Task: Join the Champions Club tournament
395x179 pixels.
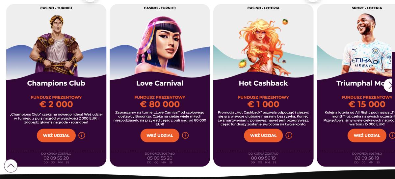Action: point(56,135)
